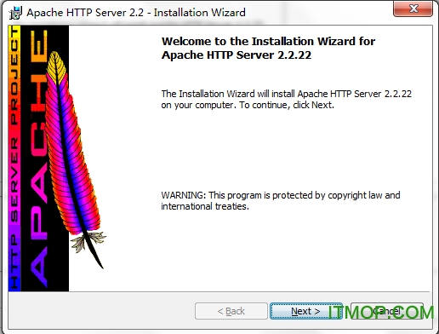
Task: Click the window title "Apache HTTP Server 2.2 - Installation Wizard"
Action: click(x=136, y=13)
